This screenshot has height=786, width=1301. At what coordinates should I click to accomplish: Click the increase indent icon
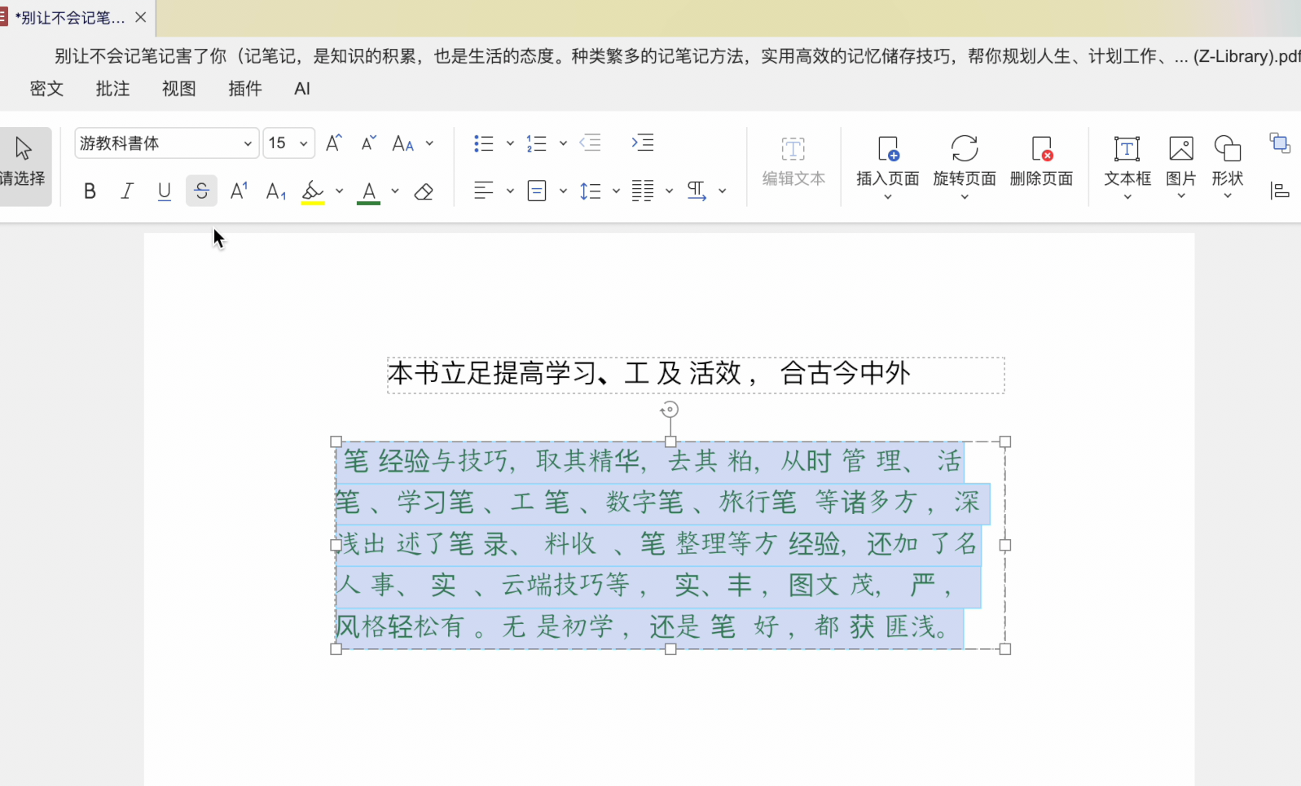643,143
